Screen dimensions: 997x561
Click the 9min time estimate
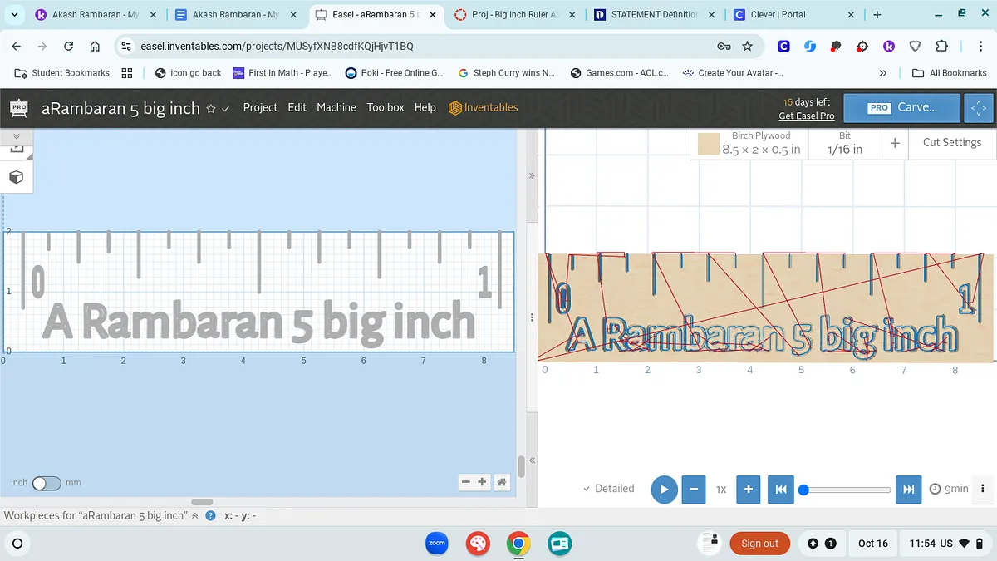(x=949, y=489)
